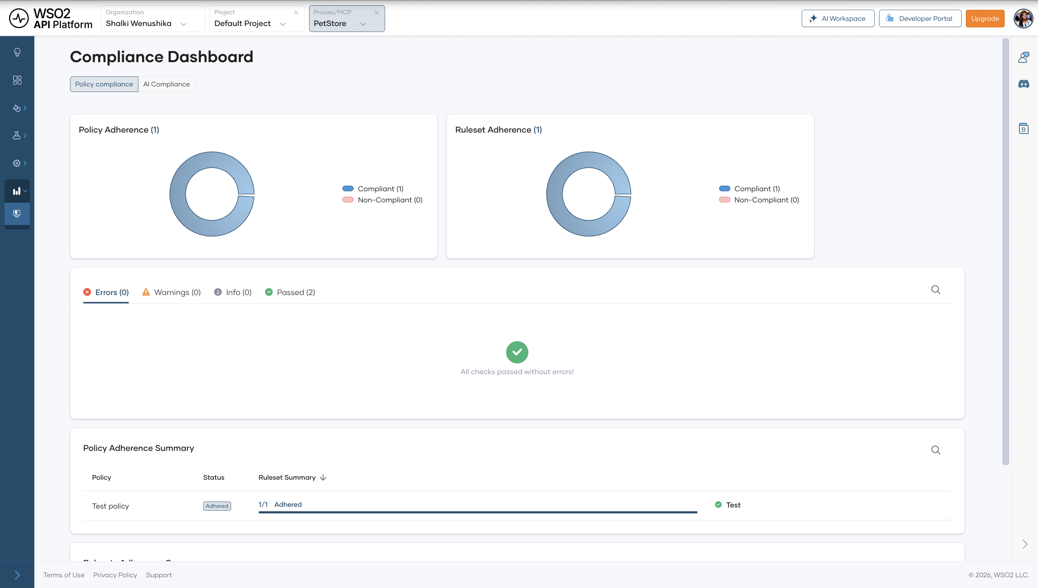The height and width of the screenshot is (588, 1038).
Task: Sort by Ruleset Summary column arrow
Action: 323,477
